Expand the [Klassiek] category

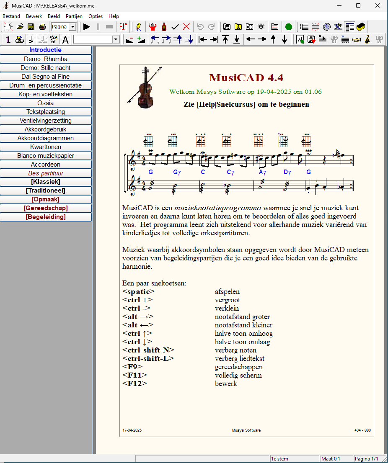[46, 182]
